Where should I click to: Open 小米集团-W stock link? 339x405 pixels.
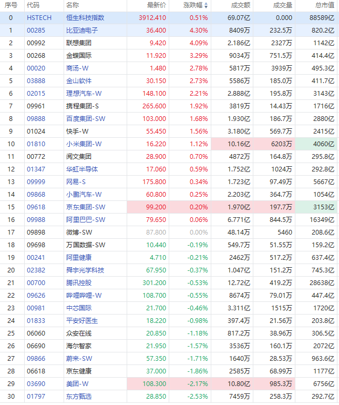(84, 144)
